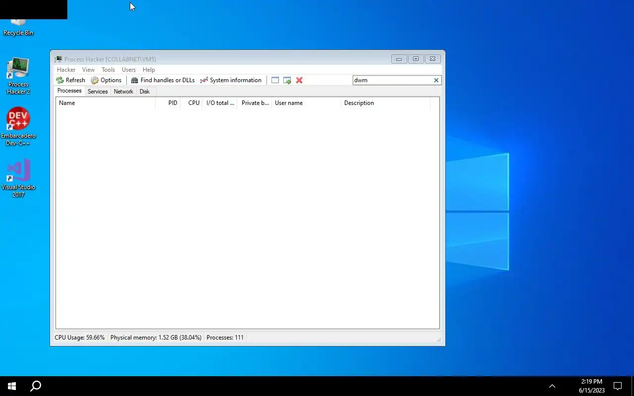Select Process Hacker 2 desktop shortcut
Viewport: 634px width, 396px height.
point(18,76)
